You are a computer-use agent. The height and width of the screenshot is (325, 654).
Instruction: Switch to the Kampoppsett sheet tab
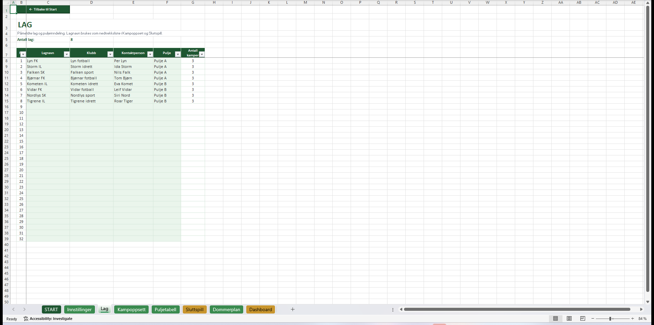pyautogui.click(x=131, y=309)
